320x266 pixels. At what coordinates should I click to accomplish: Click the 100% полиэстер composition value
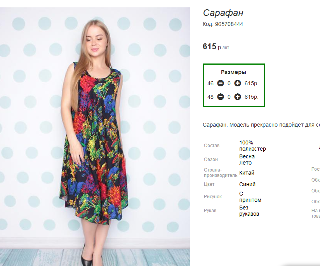tap(253, 146)
